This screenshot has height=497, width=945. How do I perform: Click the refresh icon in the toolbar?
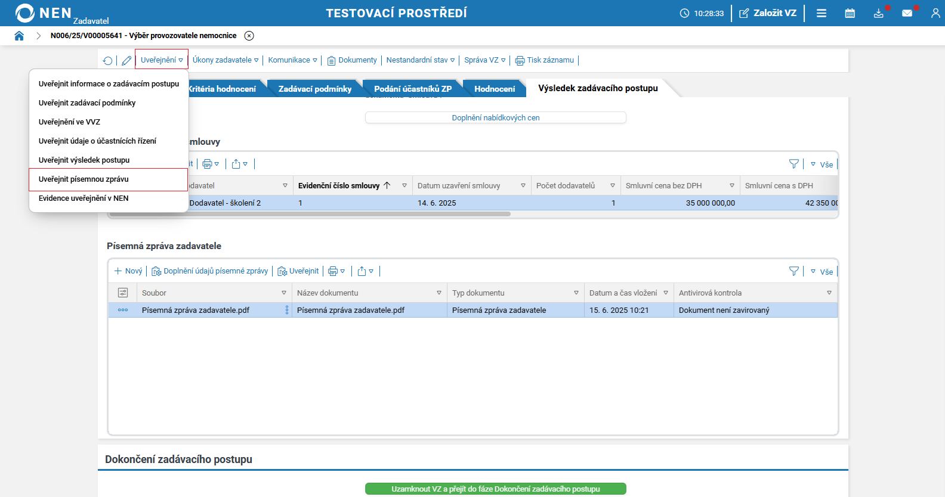[x=108, y=61]
